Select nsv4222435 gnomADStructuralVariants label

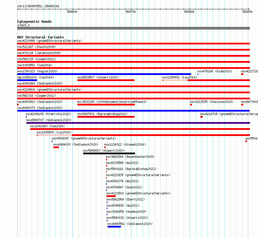(x=138, y=175)
